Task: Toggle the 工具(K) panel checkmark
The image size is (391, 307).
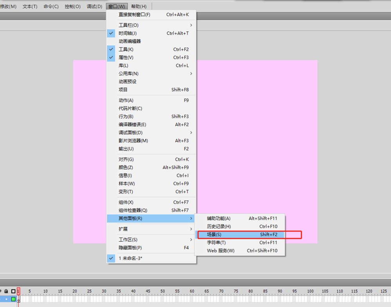Action: [x=151, y=49]
